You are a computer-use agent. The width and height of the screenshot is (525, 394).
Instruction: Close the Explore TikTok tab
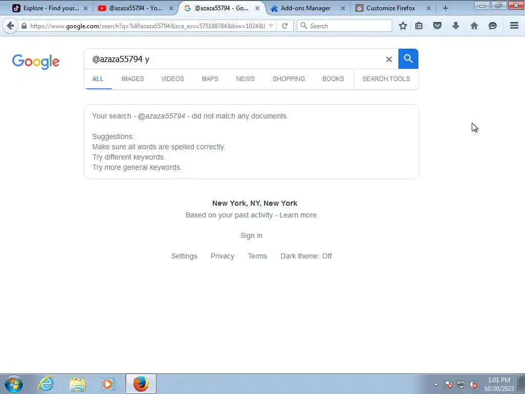pos(86,8)
